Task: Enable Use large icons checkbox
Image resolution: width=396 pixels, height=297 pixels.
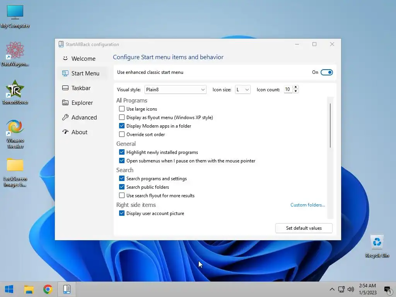Action: [x=122, y=109]
